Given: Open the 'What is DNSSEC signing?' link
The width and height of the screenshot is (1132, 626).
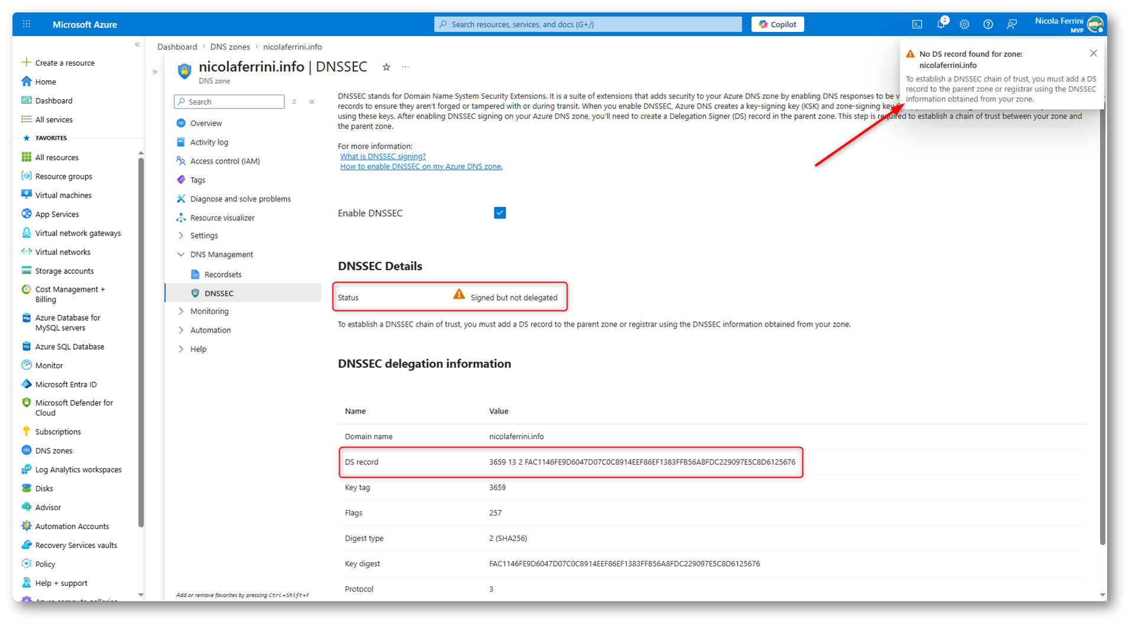Looking at the screenshot, I should pyautogui.click(x=382, y=156).
